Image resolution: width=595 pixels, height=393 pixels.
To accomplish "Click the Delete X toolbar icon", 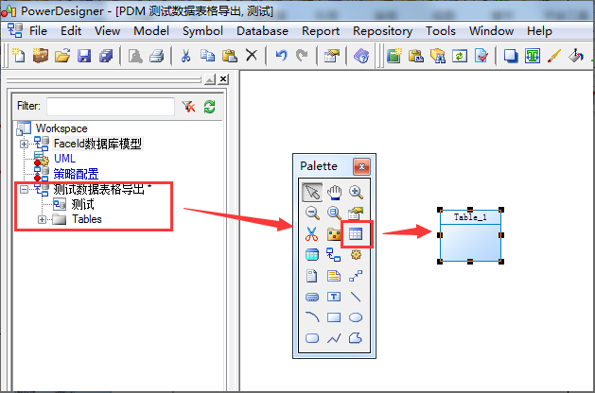I will [x=252, y=56].
